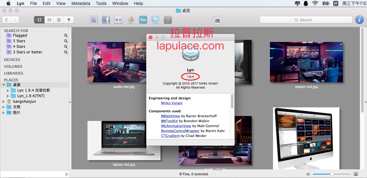This screenshot has width=367, height=178.
Task: Expand the 文稿 folder
Action: click(3, 107)
